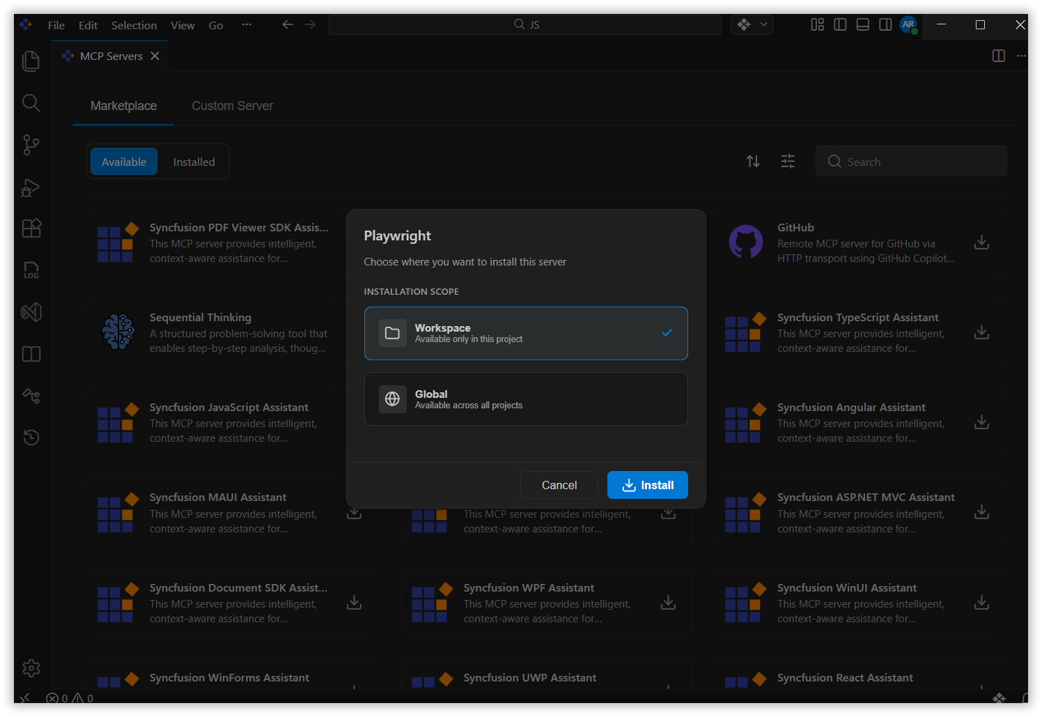Image resolution: width=1042 pixels, height=717 pixels.
Task: Select the Workspace installation scope
Action: pos(526,333)
